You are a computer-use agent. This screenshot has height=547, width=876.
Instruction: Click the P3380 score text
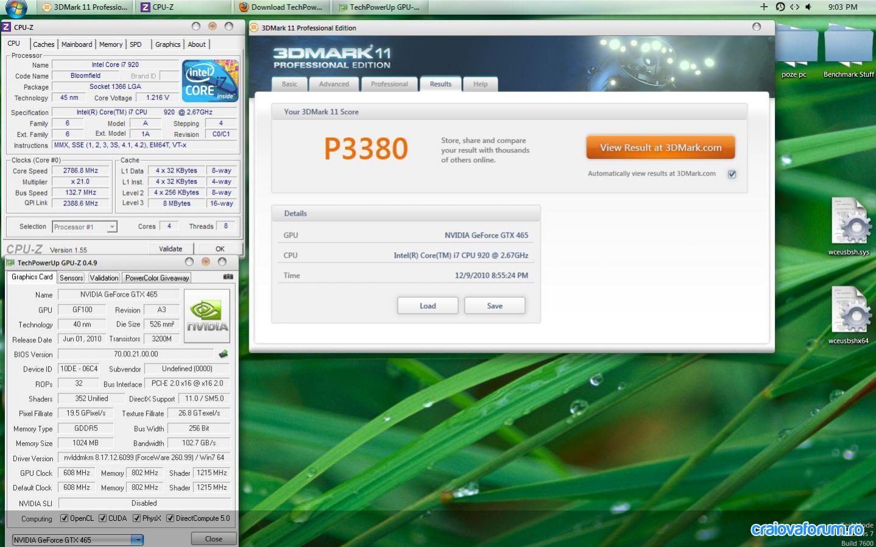(366, 149)
